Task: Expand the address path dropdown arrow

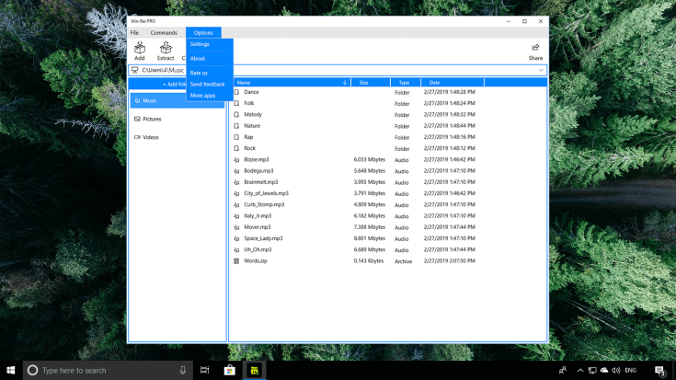Action: click(x=541, y=70)
